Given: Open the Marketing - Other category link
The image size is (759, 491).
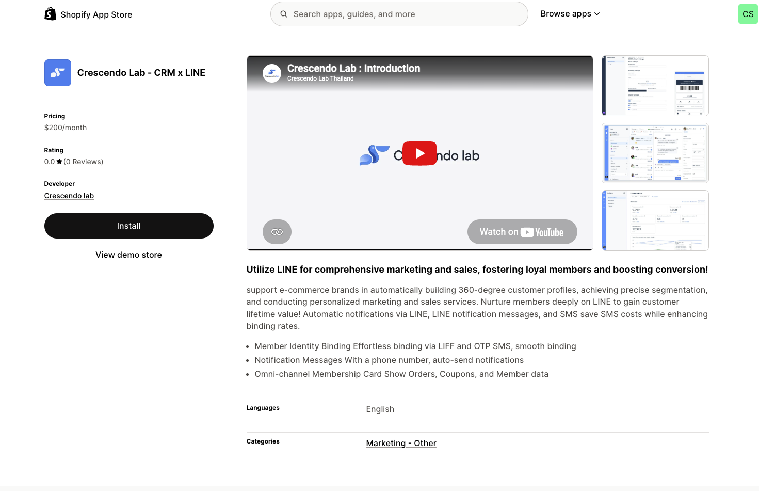Looking at the screenshot, I should [x=401, y=443].
